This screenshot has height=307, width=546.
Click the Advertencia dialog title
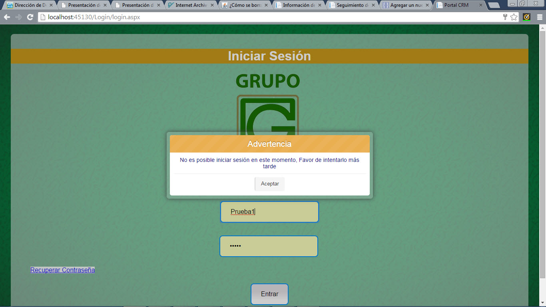click(x=269, y=144)
